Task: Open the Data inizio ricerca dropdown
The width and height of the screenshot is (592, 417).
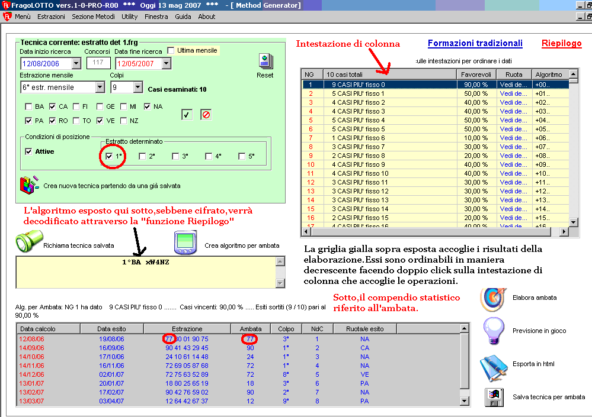Action: (76, 63)
